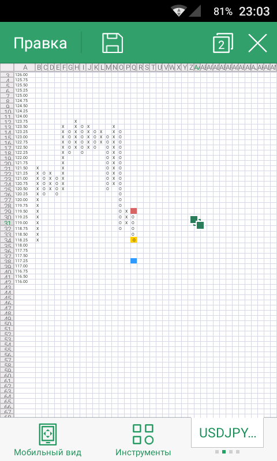Screen dimensions: 277x461
Task: Select the corner select-all box
Action: coord(7,67)
